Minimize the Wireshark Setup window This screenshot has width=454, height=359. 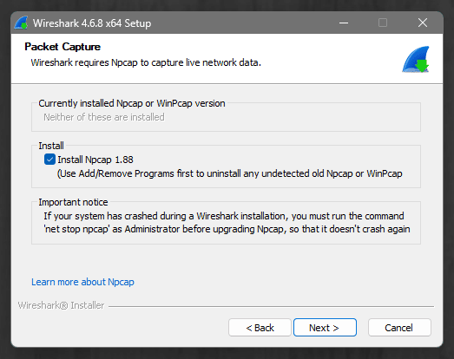344,23
